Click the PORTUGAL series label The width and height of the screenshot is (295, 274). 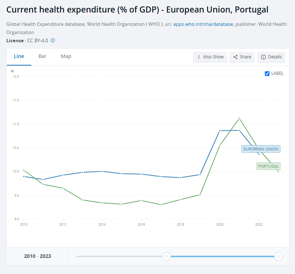tap(268, 166)
